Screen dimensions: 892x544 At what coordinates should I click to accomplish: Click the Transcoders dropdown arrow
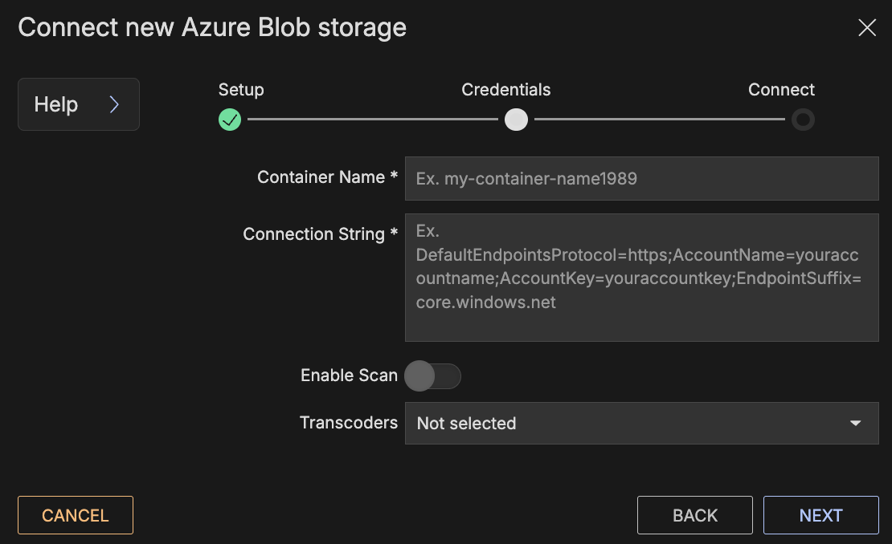(856, 423)
